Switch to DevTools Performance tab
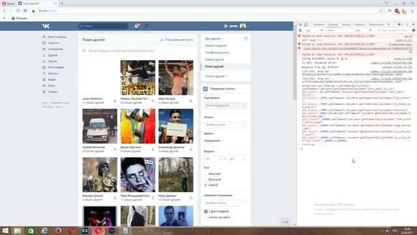 click(376, 25)
